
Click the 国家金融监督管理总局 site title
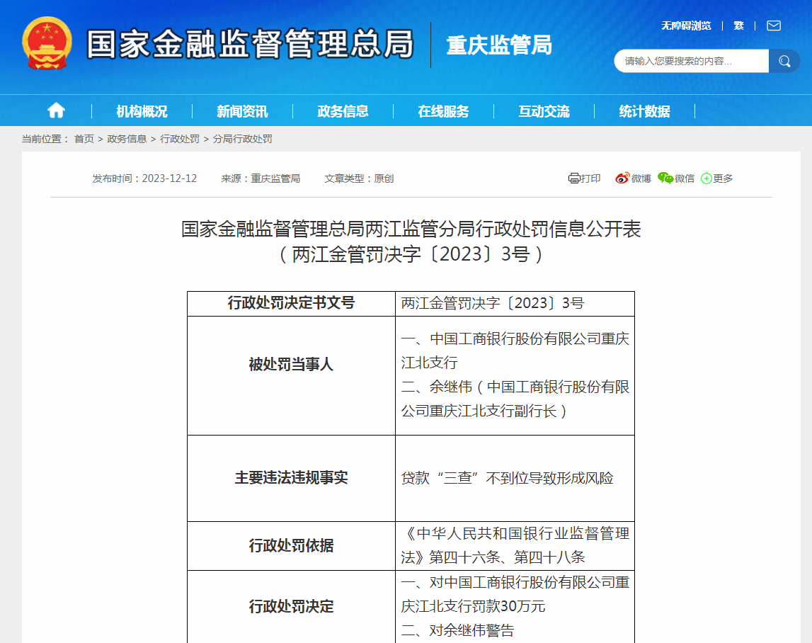[x=250, y=43]
